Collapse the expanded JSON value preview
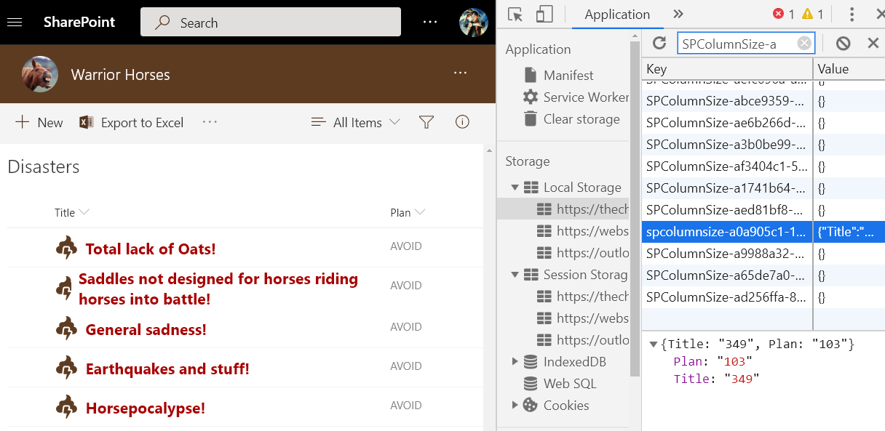This screenshot has width=885, height=431. click(653, 344)
